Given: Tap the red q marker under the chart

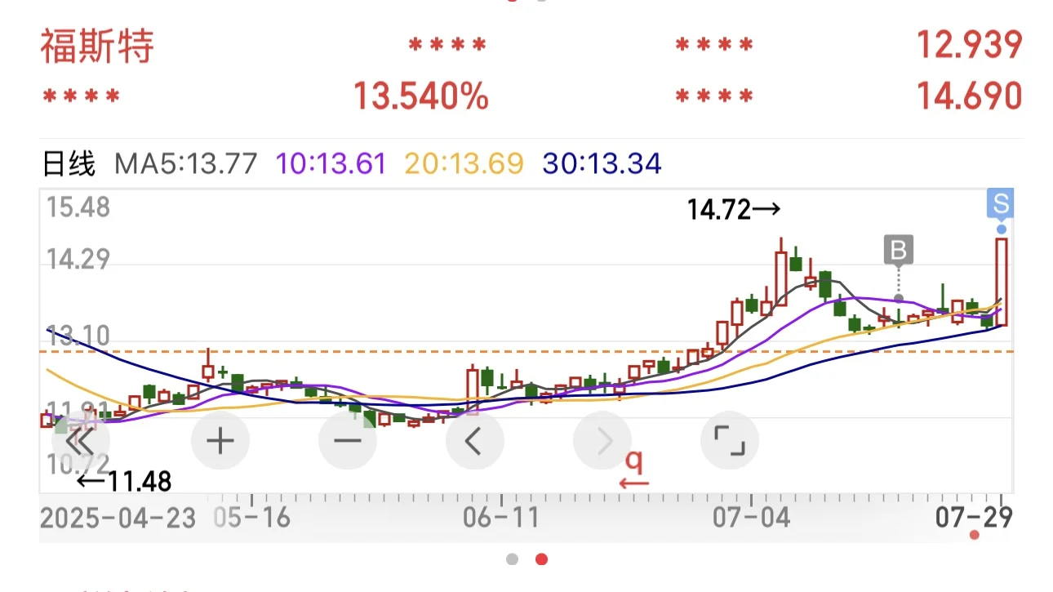Looking at the screenshot, I should 633,470.
